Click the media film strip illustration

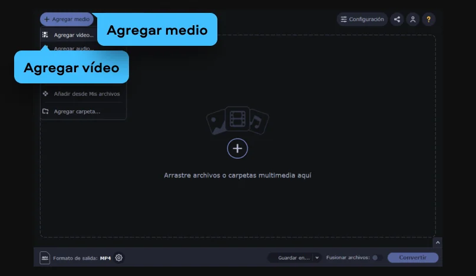pos(237,120)
